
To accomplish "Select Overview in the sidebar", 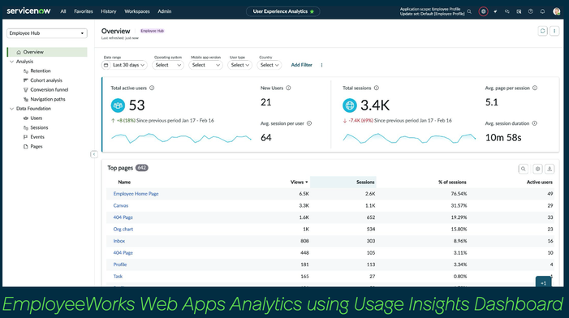I will pyautogui.click(x=47, y=52).
